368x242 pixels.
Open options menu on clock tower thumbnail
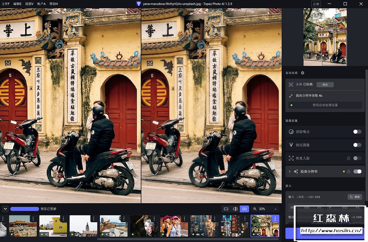93,219
